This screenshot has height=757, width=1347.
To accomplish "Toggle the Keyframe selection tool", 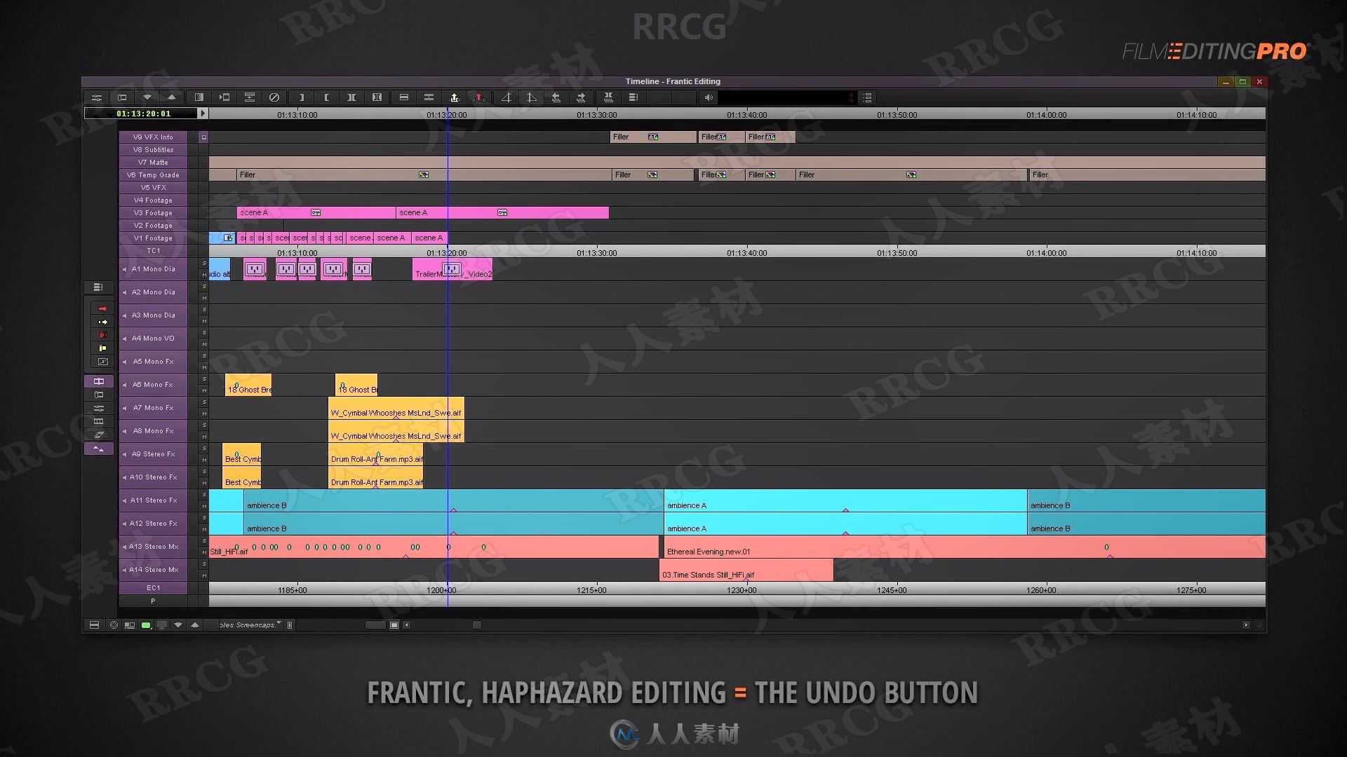I will pyautogui.click(x=99, y=449).
